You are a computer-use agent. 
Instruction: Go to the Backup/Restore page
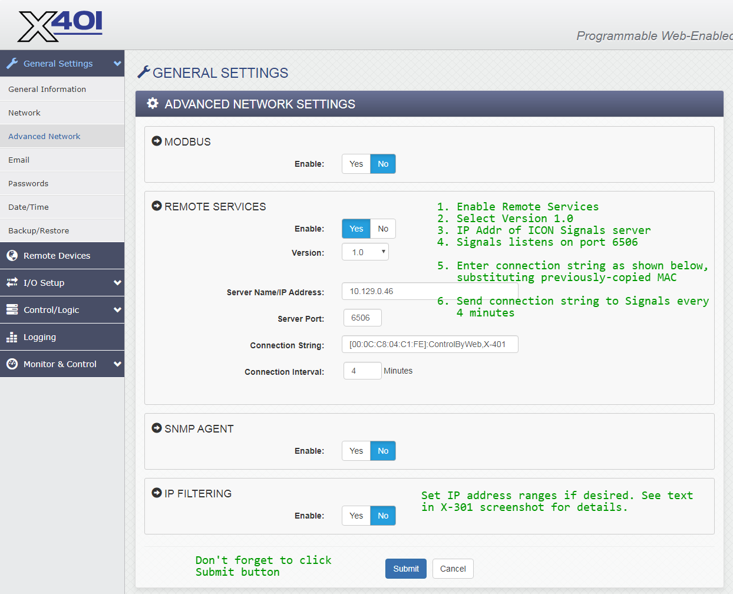point(39,231)
